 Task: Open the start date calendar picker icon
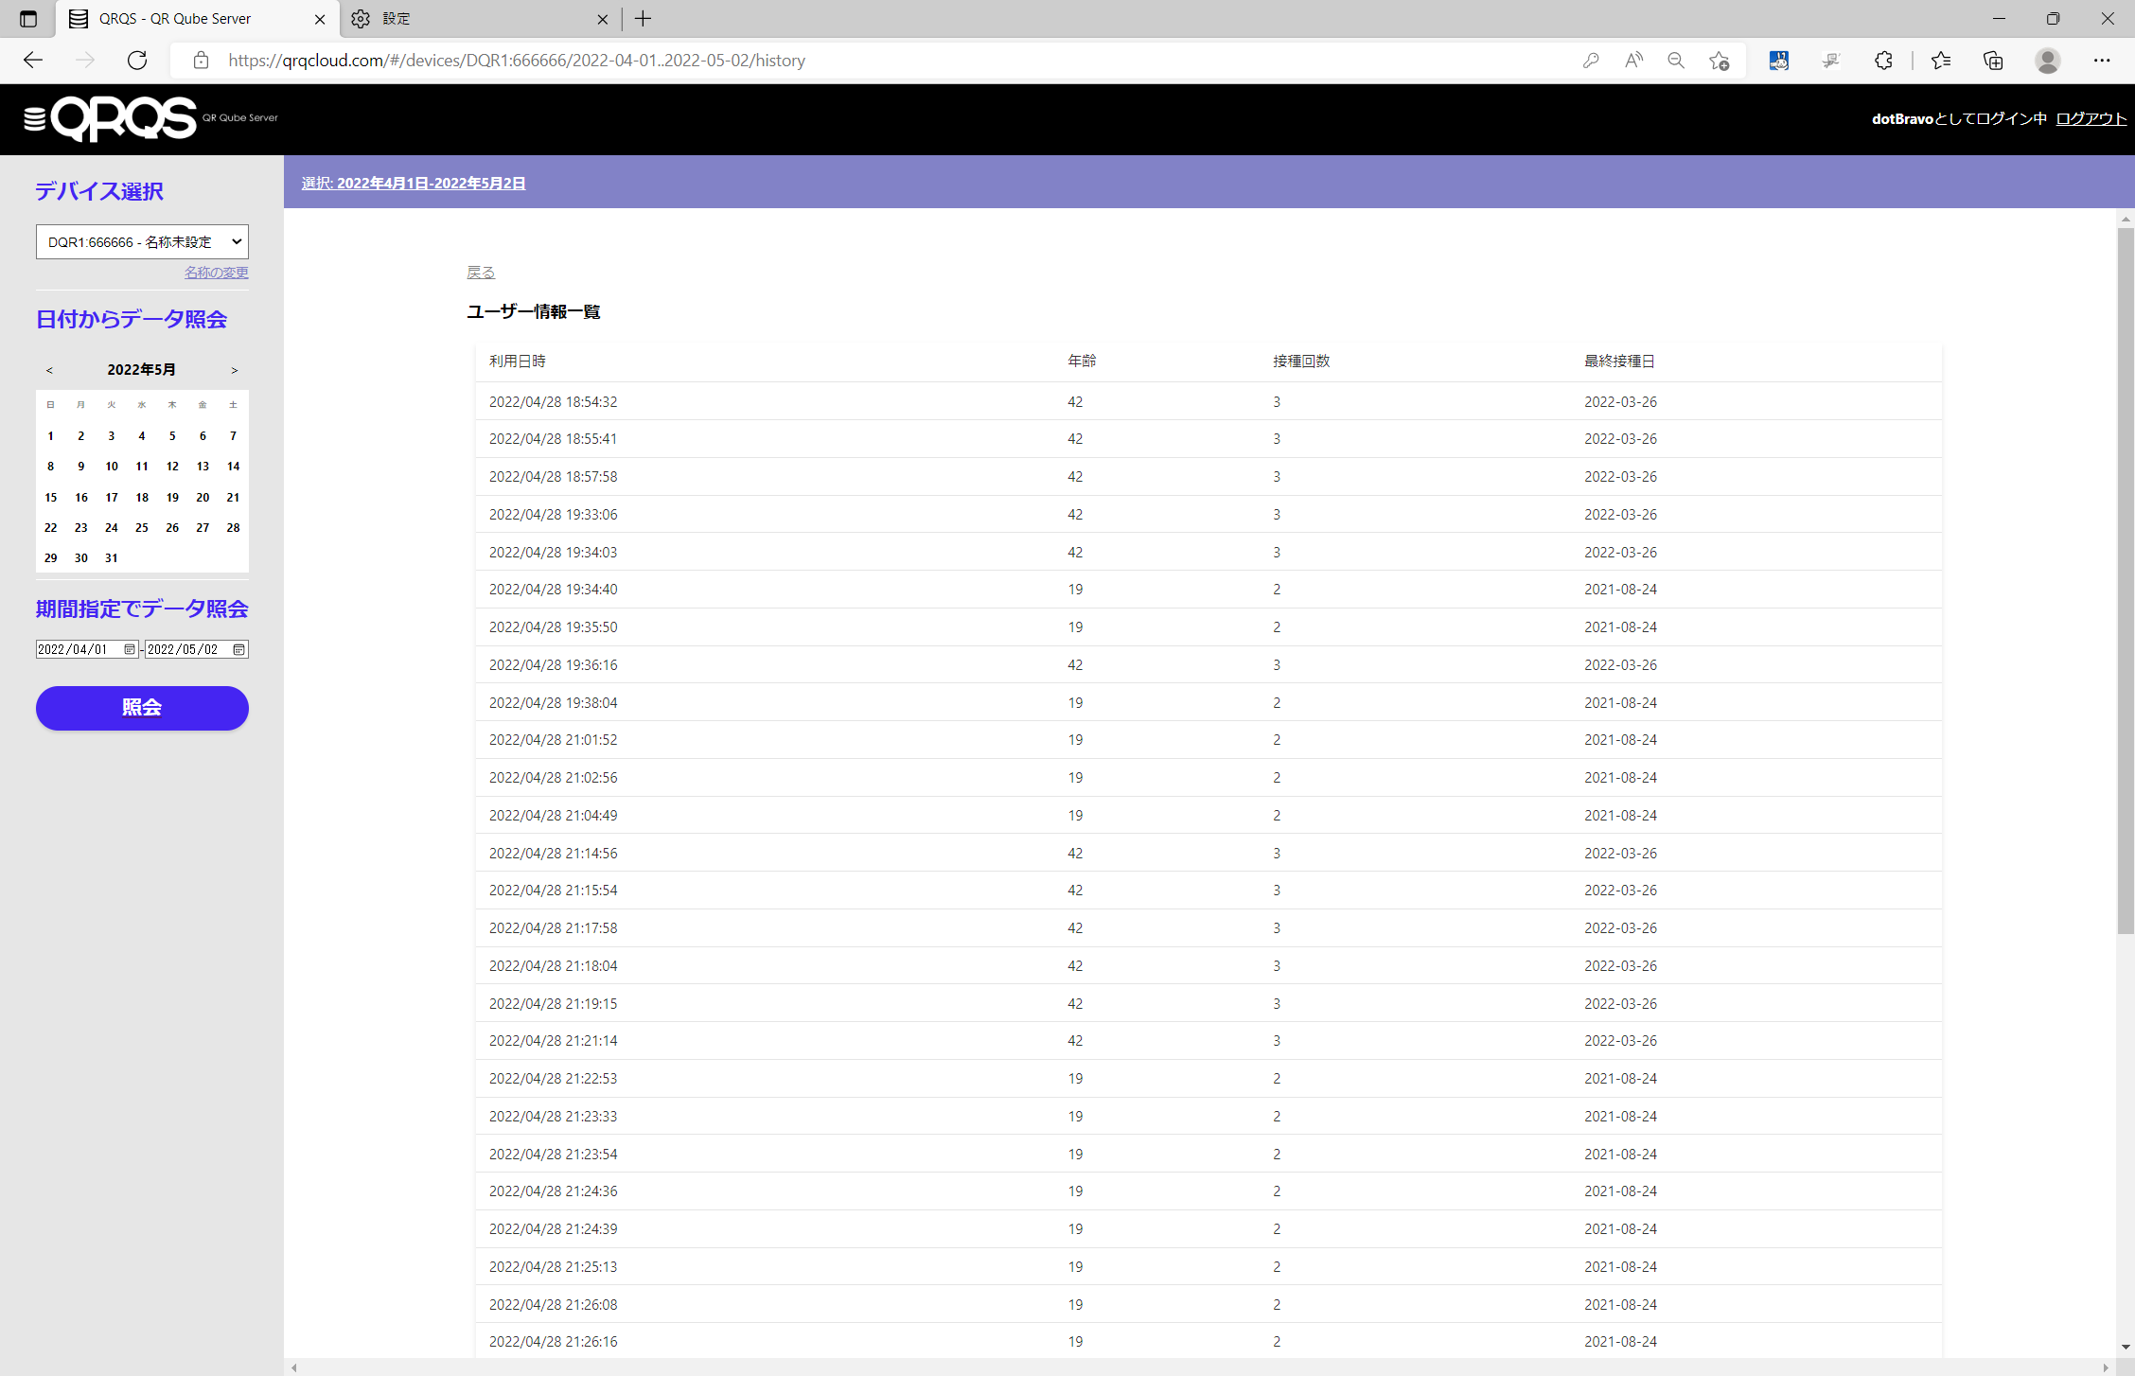(130, 649)
